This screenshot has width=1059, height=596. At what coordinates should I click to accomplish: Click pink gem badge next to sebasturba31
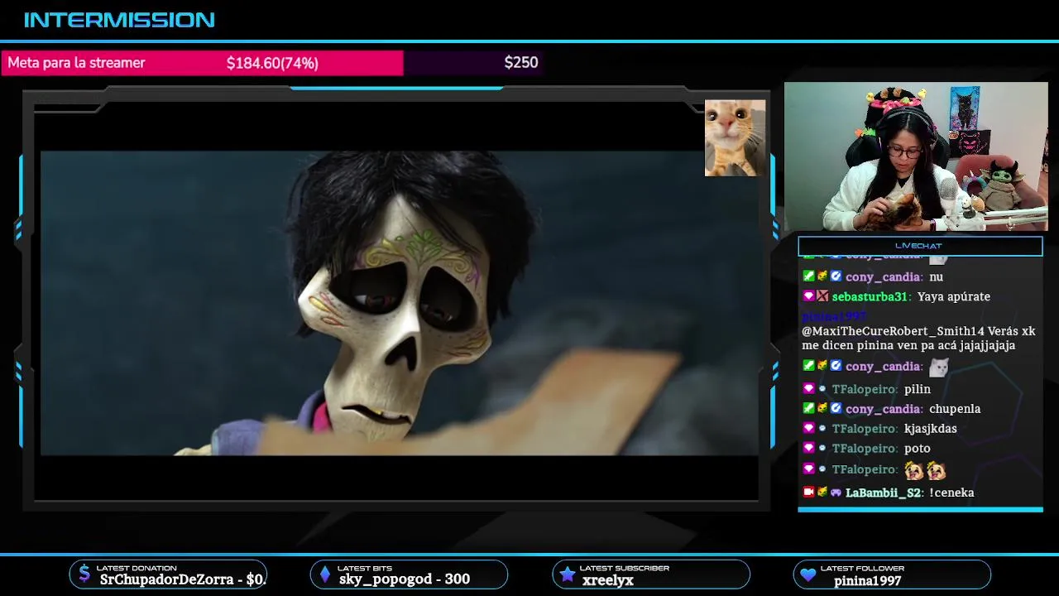pos(808,296)
